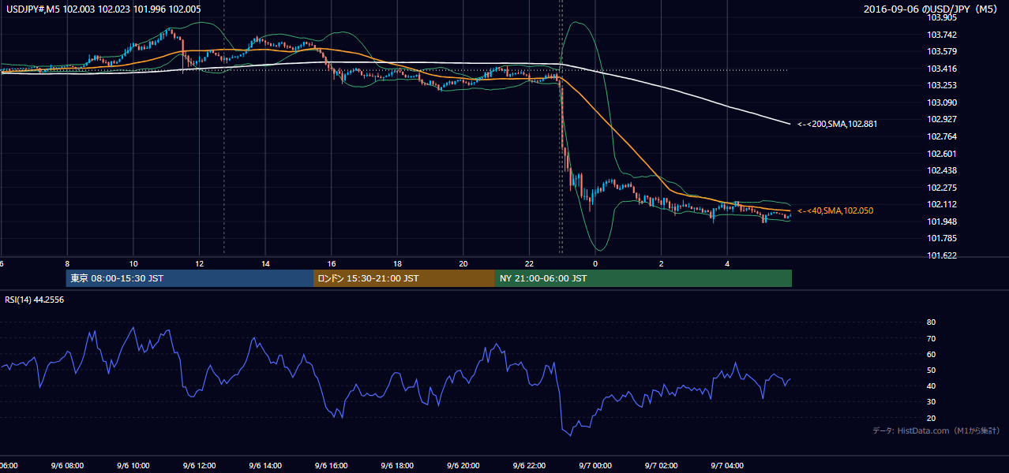Click the '9/6 08:00' bottom time label
Viewport: 1009px width, 473px height.
pyautogui.click(x=66, y=466)
